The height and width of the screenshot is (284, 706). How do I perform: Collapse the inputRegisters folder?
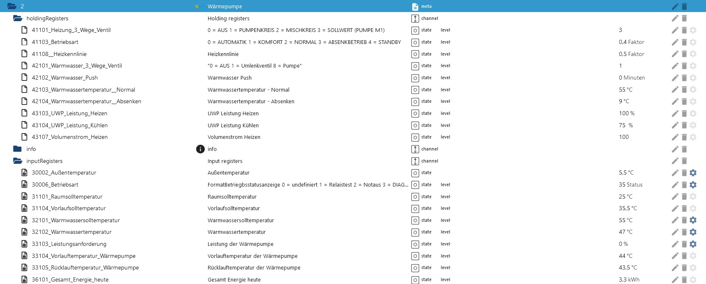[x=17, y=161]
